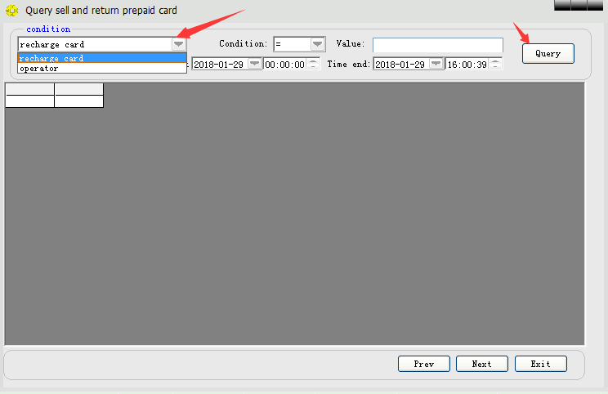
Task: Choose operator from the dropdown list
Action: coord(102,68)
